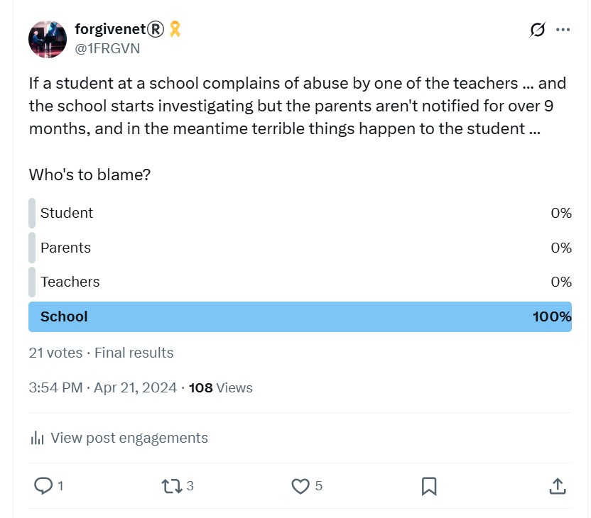
Task: Open forgivenet's profile picture
Action: pyautogui.click(x=48, y=39)
